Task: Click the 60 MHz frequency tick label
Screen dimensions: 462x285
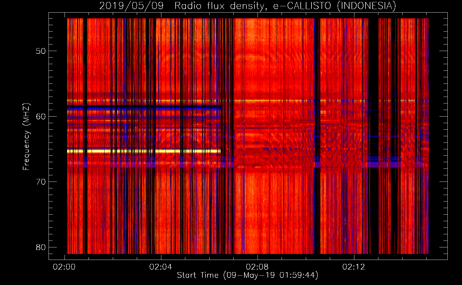Action: click(x=41, y=116)
